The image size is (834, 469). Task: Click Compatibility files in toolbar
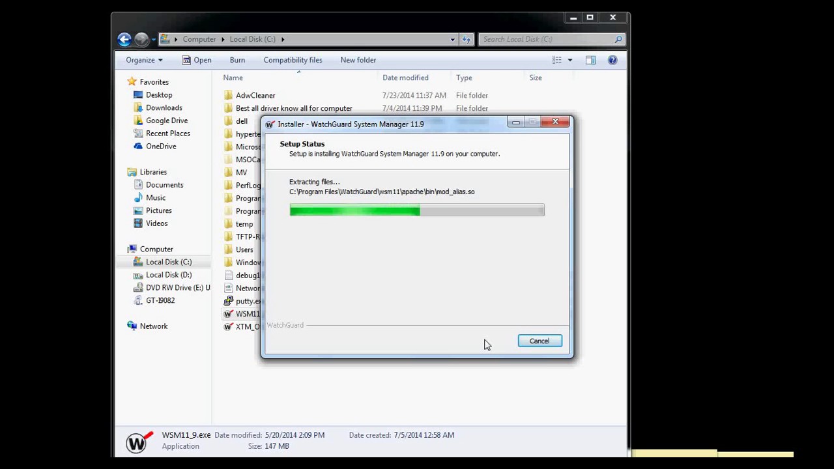pyautogui.click(x=293, y=60)
